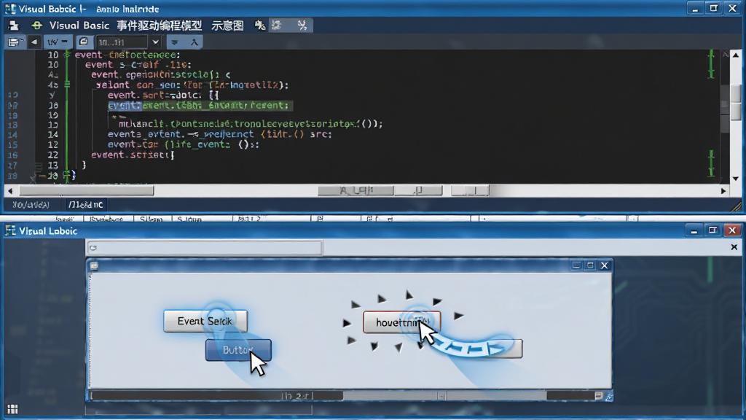The height and width of the screenshot is (420, 746).
Task: Open the 事件驱动编程模型 menu item
Action: [160, 26]
